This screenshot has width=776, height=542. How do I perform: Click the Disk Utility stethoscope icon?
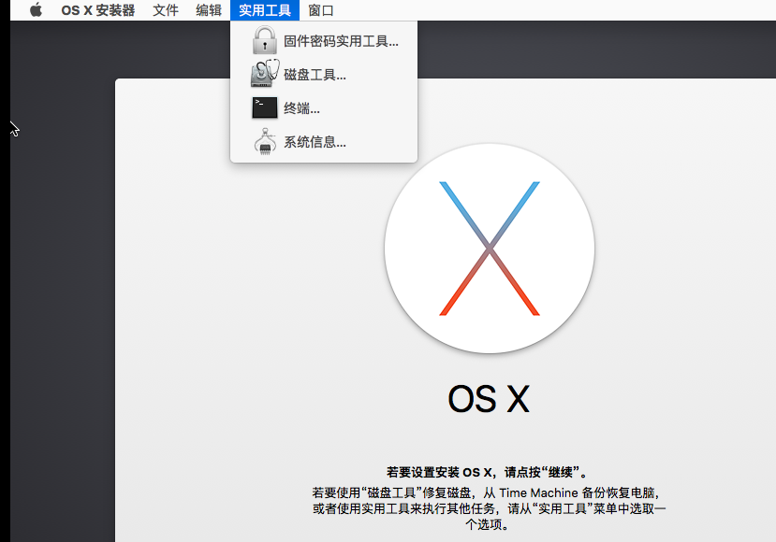pyautogui.click(x=265, y=74)
